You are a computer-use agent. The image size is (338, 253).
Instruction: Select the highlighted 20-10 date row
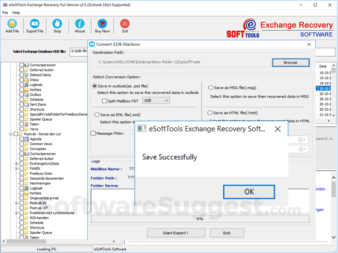point(324,89)
